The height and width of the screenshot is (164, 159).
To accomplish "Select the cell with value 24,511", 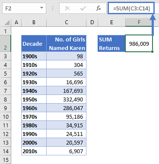I will tap(67, 134).
